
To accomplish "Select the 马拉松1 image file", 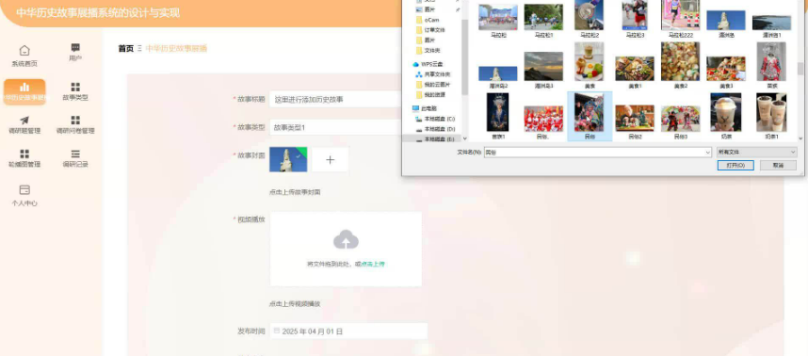I will (543, 21).
